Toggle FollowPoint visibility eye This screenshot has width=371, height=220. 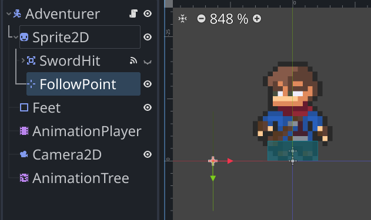148,84
